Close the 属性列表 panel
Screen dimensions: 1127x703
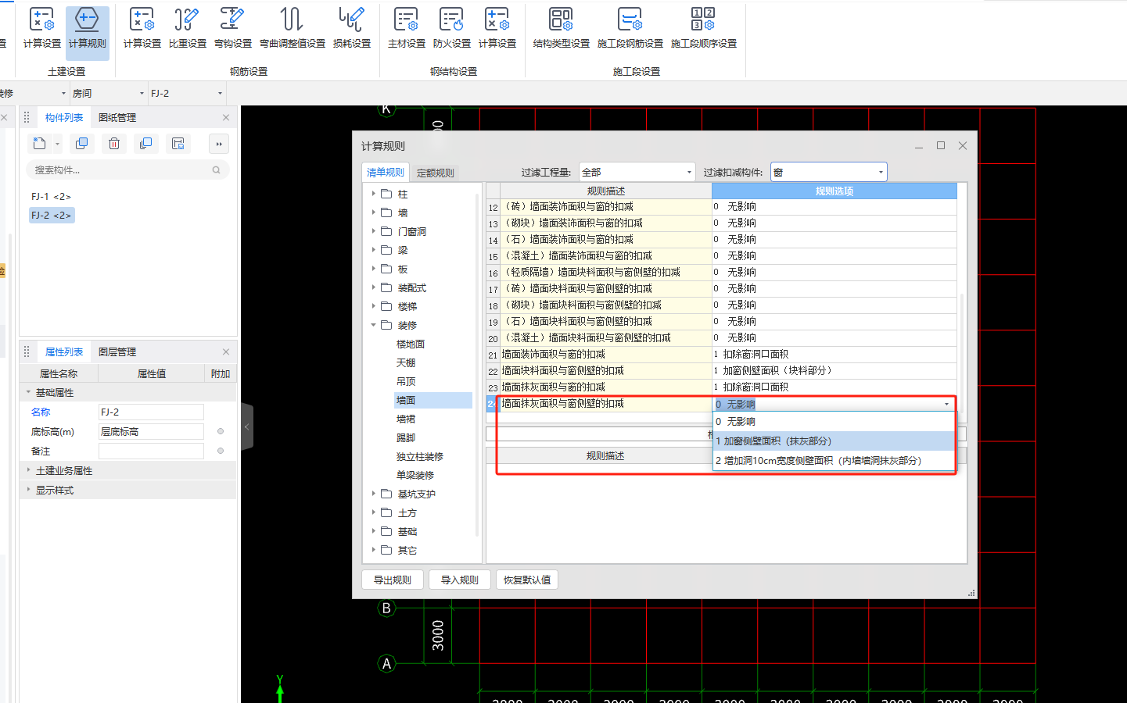coord(226,351)
